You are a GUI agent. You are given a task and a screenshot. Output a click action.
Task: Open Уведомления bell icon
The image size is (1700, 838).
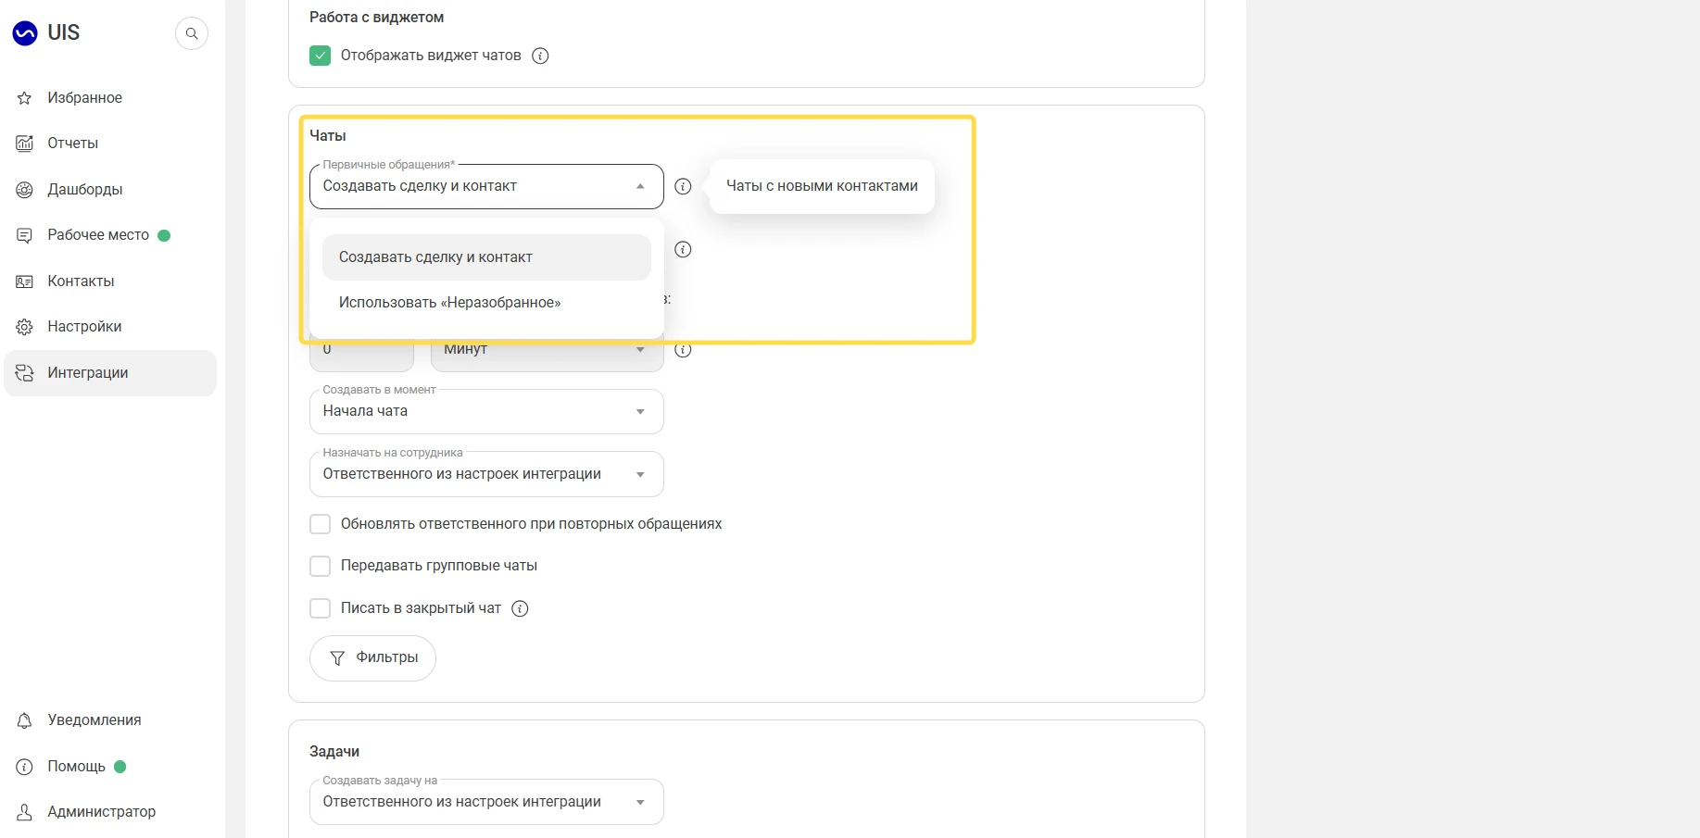coord(25,720)
